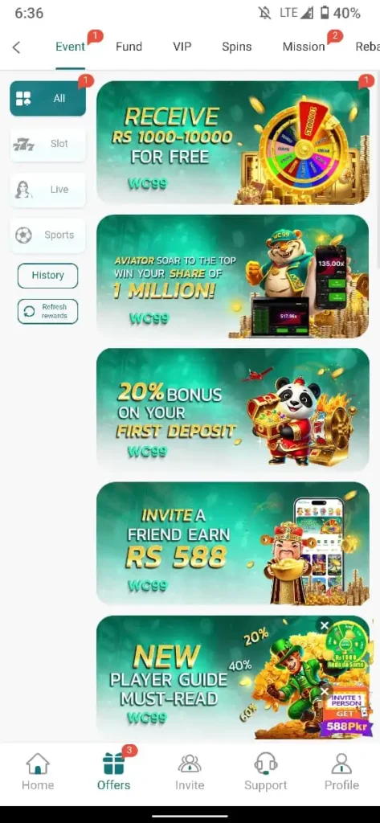Screen dimensions: 380x823
Task: Select the Offers gift icon
Action: [x=114, y=764]
